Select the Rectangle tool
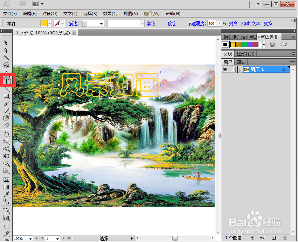The height and width of the screenshot is (242, 298). coord(6,96)
